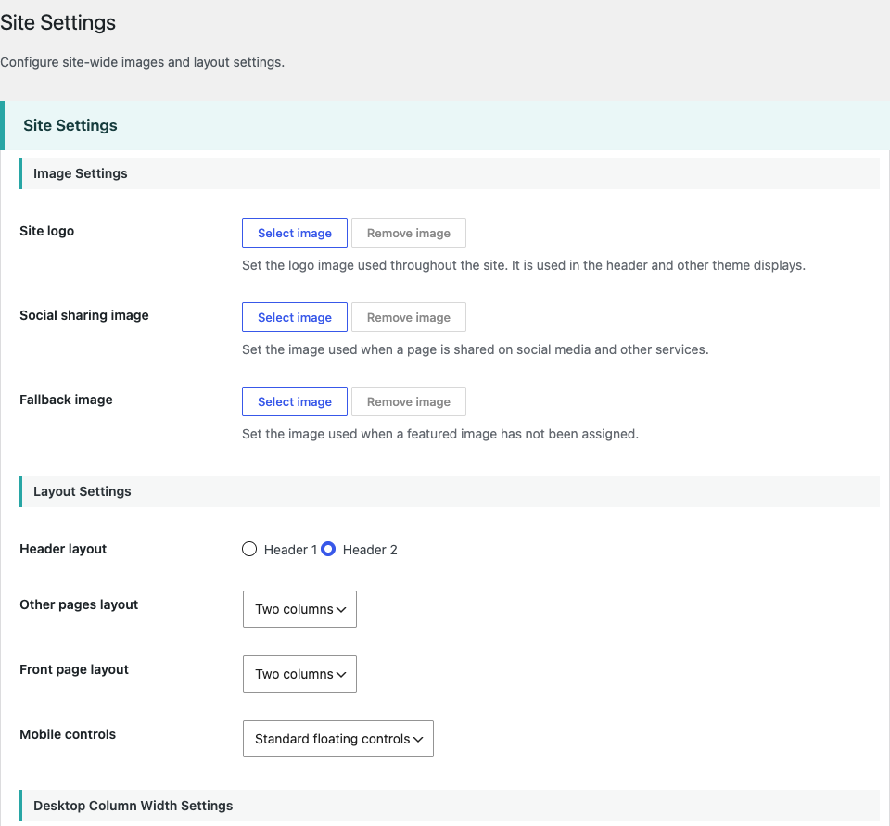Select the Header 2 radio button
The image size is (890, 826).
[328, 549]
